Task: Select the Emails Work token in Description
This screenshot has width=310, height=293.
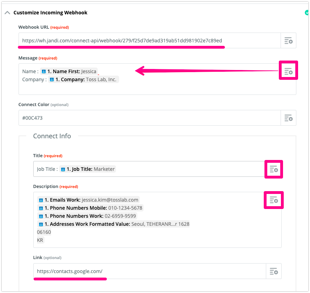Action: [x=88, y=200]
